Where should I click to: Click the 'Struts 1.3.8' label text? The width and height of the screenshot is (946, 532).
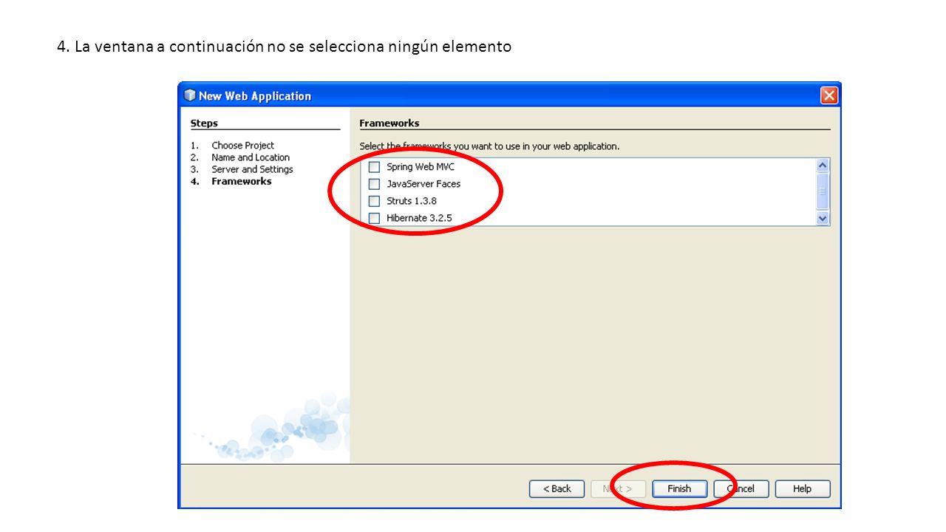click(x=412, y=201)
